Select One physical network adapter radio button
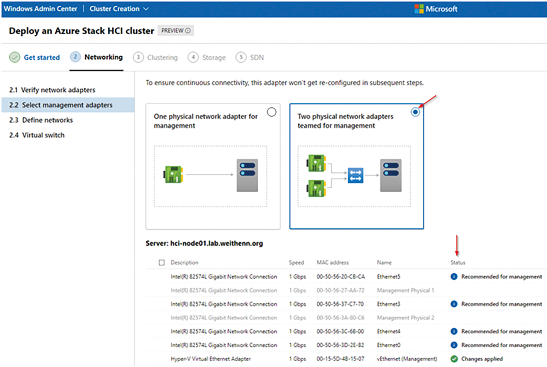Viewport: 547px width, 367px height. (272, 112)
